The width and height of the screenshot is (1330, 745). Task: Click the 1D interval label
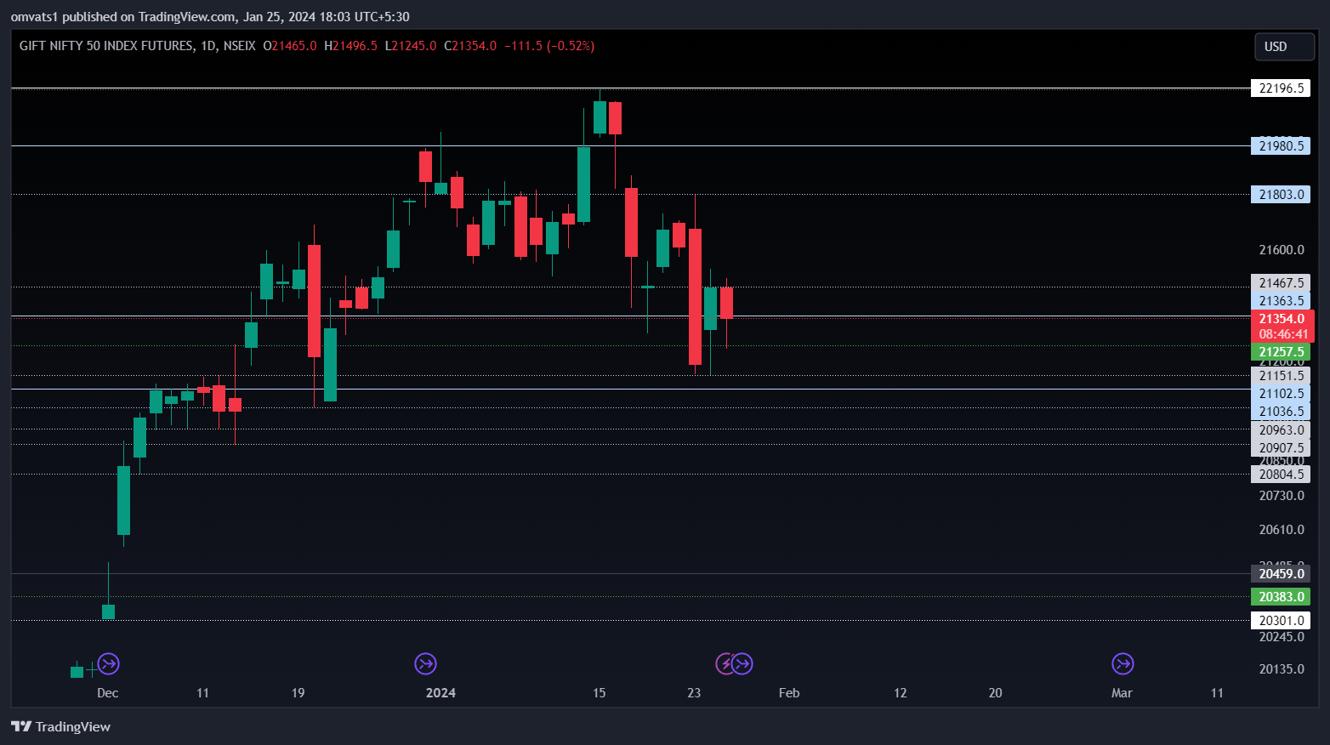click(x=208, y=46)
